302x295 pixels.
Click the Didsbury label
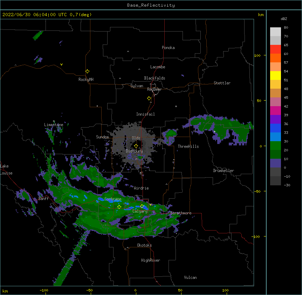point(135,151)
